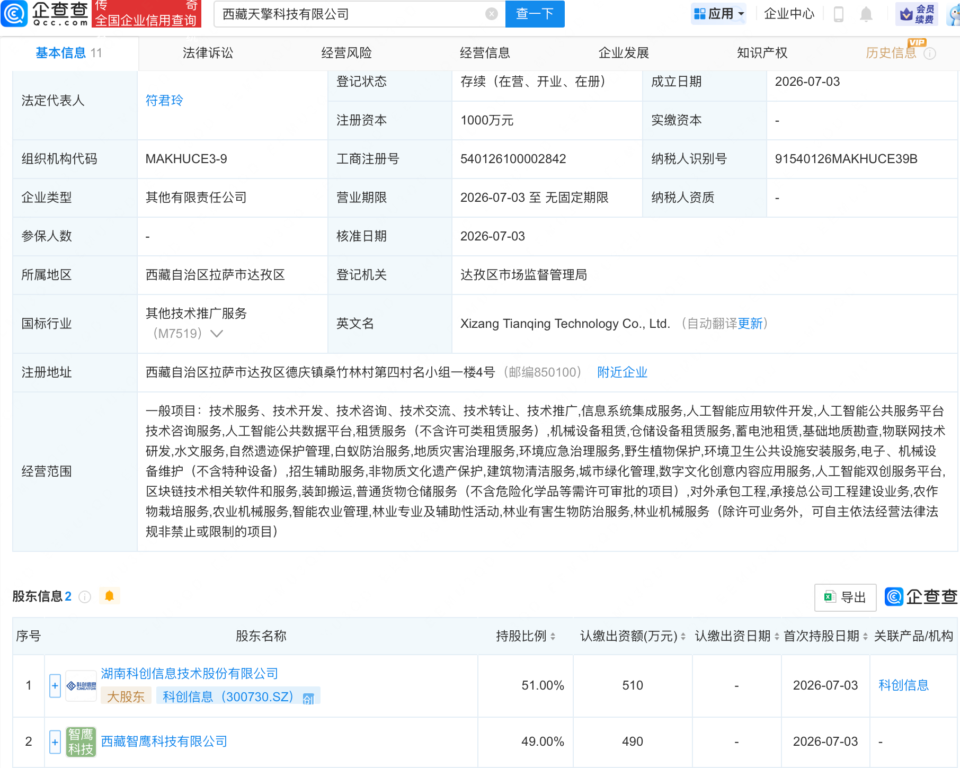Open the 经营风险 tab
The height and width of the screenshot is (768, 960).
[346, 53]
